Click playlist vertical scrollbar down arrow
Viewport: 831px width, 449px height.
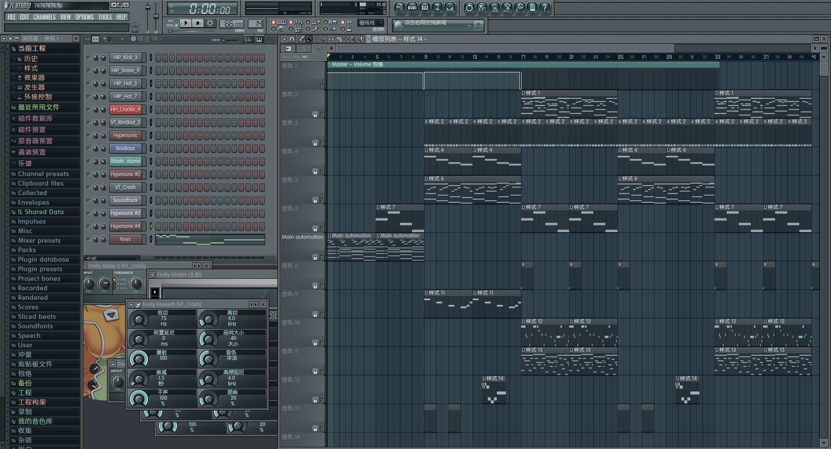824,443
